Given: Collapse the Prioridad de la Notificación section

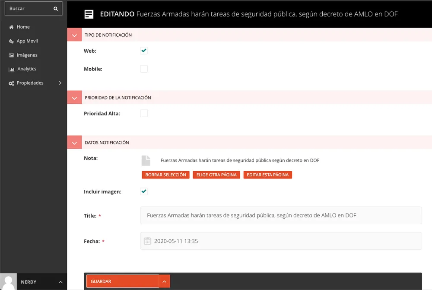Looking at the screenshot, I should coord(74,98).
